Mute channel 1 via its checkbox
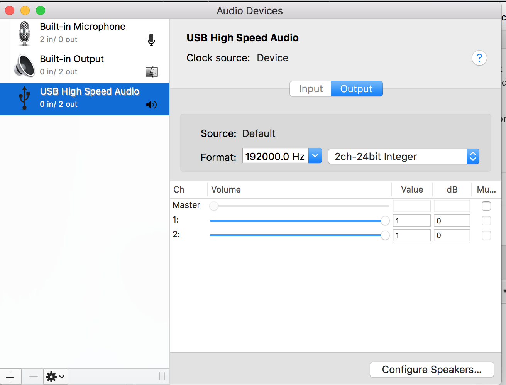506x385 pixels. (486, 221)
